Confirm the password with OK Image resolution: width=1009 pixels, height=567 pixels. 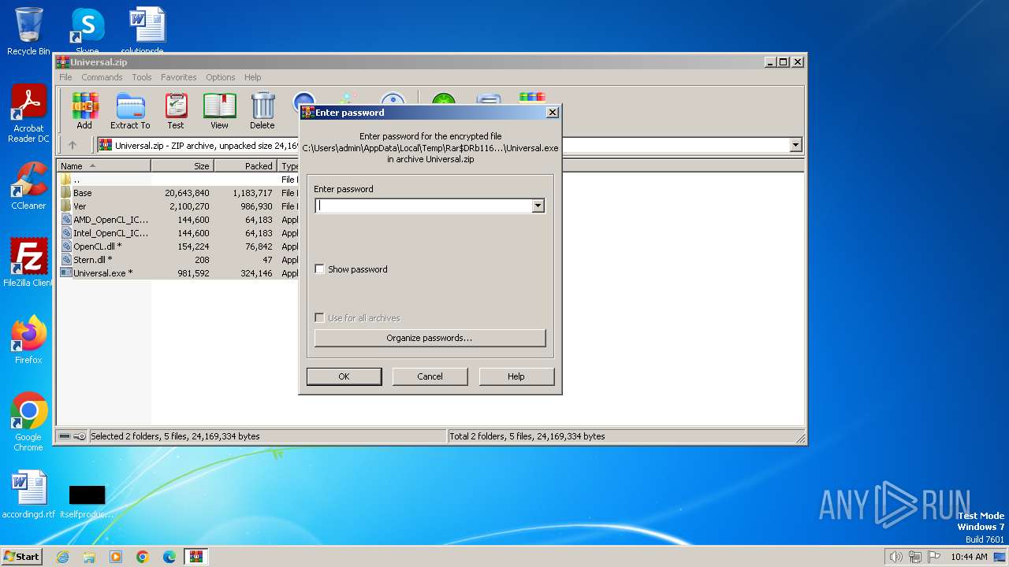(344, 376)
